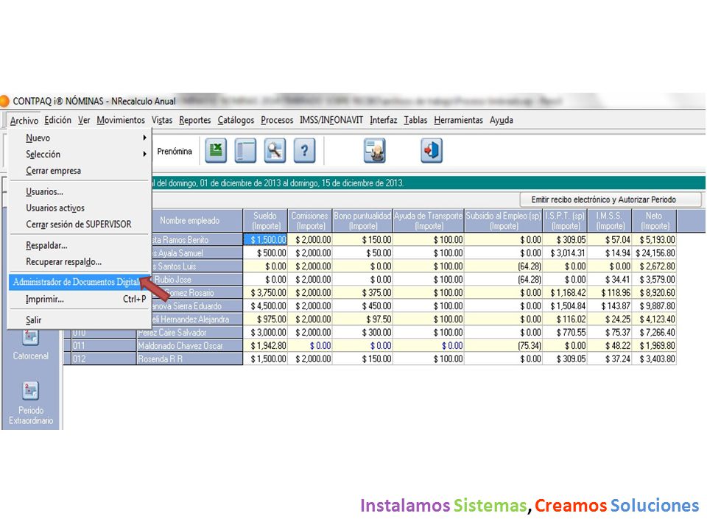Open the Vistas menu

[162, 120]
